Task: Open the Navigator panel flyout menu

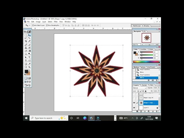Action: tap(159, 31)
